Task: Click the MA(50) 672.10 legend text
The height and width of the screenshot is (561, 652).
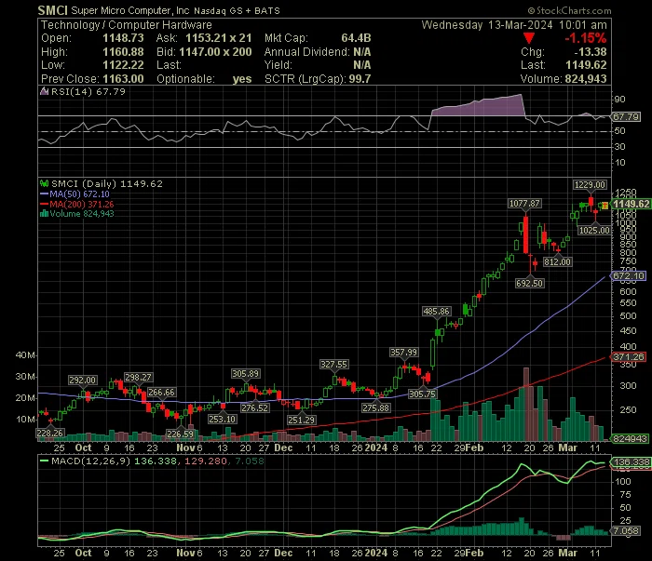Action: click(x=79, y=194)
